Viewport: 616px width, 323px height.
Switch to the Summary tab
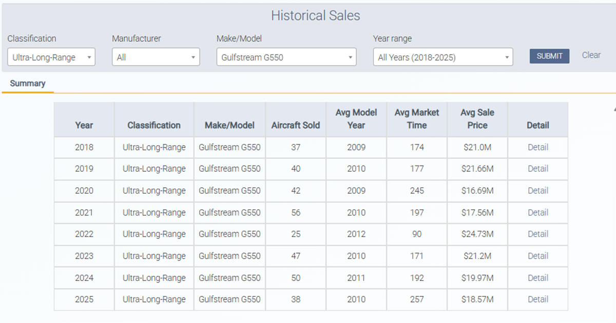pos(28,83)
